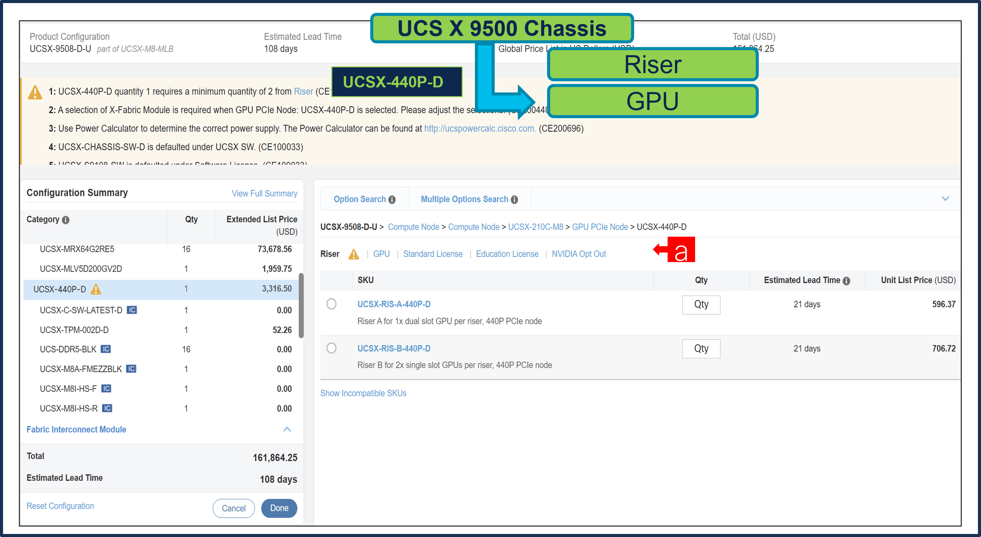This screenshot has height=537, width=981.
Task: Click the second Compute Node breadcrumb
Action: 473,227
